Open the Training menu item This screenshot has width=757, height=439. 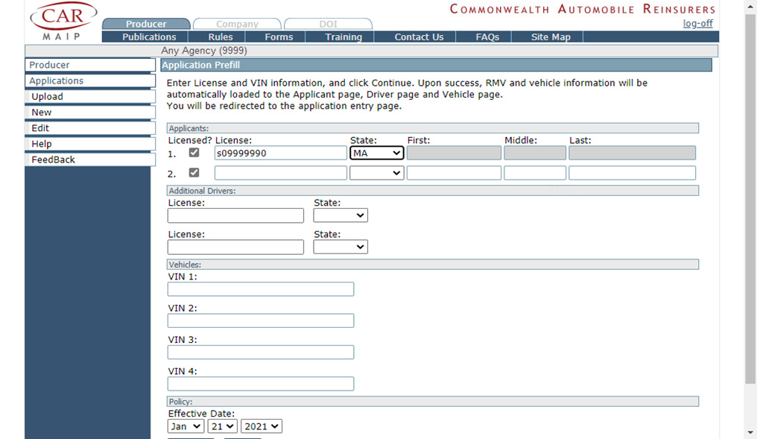[343, 37]
